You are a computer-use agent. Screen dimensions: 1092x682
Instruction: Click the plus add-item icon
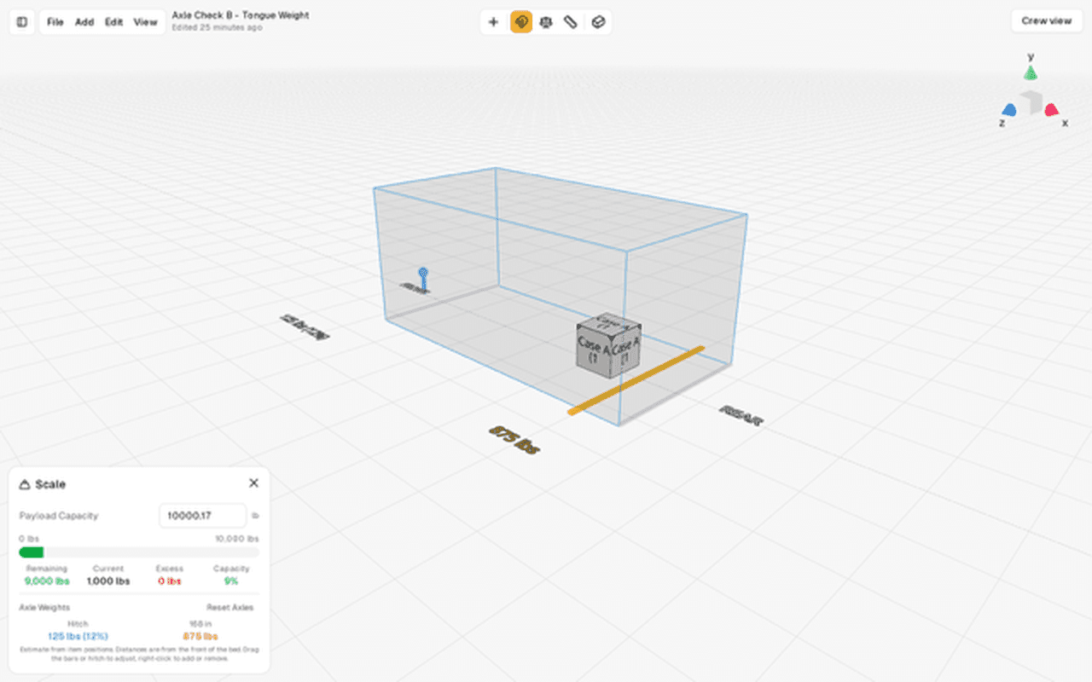493,22
